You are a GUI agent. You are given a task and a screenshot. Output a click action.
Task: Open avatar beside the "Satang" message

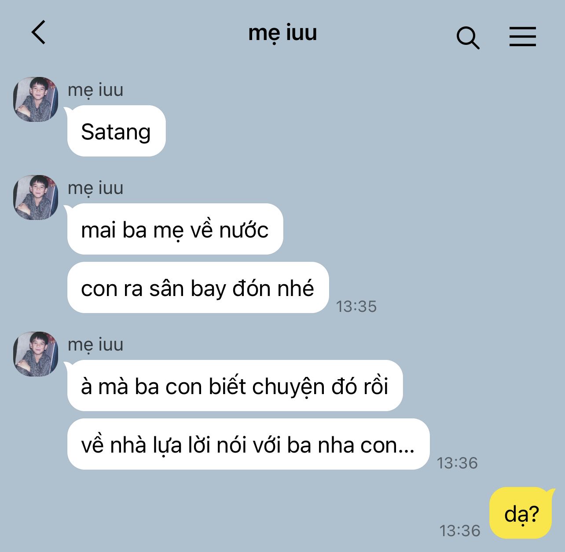tap(36, 99)
